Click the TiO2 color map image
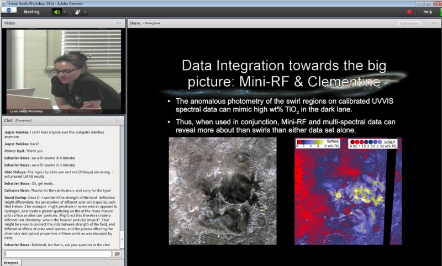The image size is (442, 266). pos(348,191)
